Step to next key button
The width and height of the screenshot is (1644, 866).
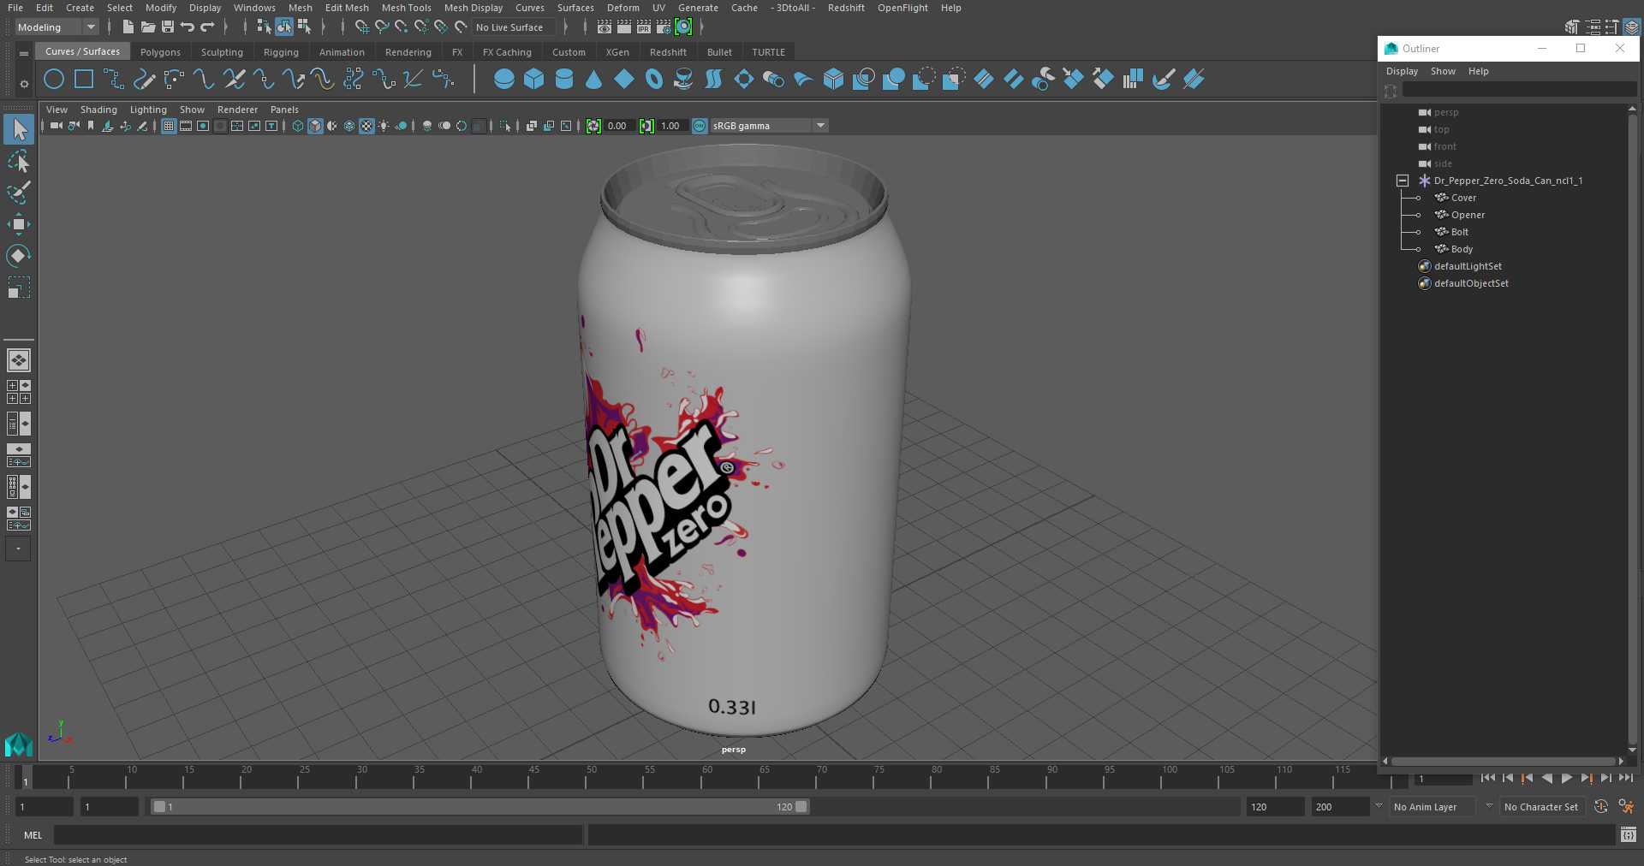point(1586,778)
